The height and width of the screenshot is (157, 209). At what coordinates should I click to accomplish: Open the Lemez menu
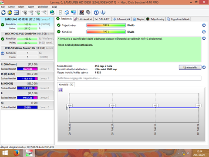pos(11,7)
